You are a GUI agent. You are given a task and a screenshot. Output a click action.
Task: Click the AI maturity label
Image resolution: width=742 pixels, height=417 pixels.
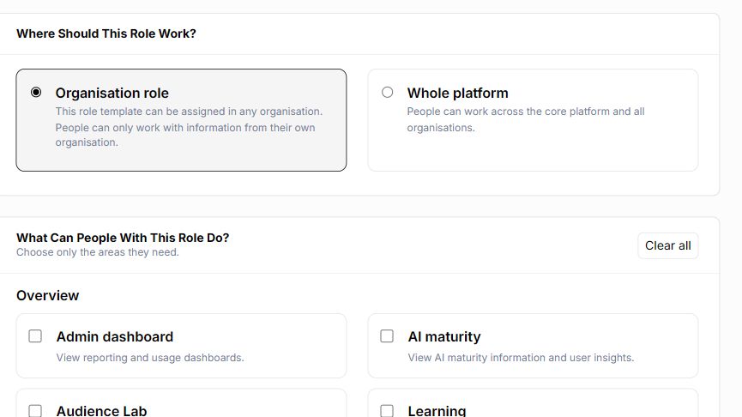[x=443, y=336]
